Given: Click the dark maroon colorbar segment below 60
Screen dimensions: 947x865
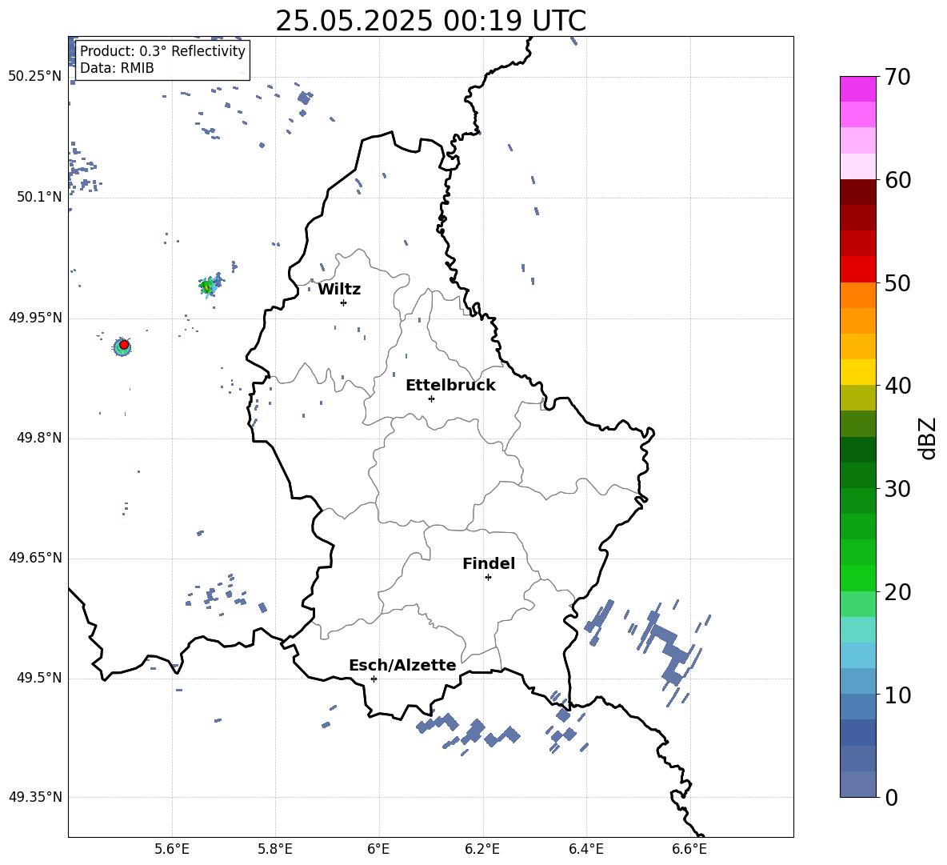Looking at the screenshot, I should click(x=858, y=192).
